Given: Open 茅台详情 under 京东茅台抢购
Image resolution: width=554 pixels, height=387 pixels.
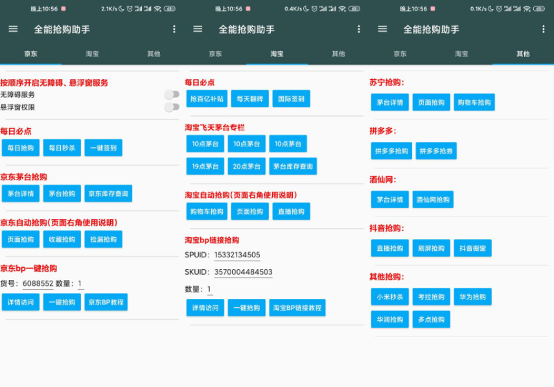Looking at the screenshot, I should (21, 193).
